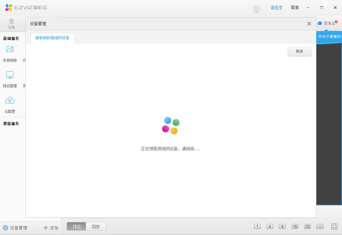Enter fullscreen with the expand icon
Viewport: 342px width, 235px height.
point(334,226)
